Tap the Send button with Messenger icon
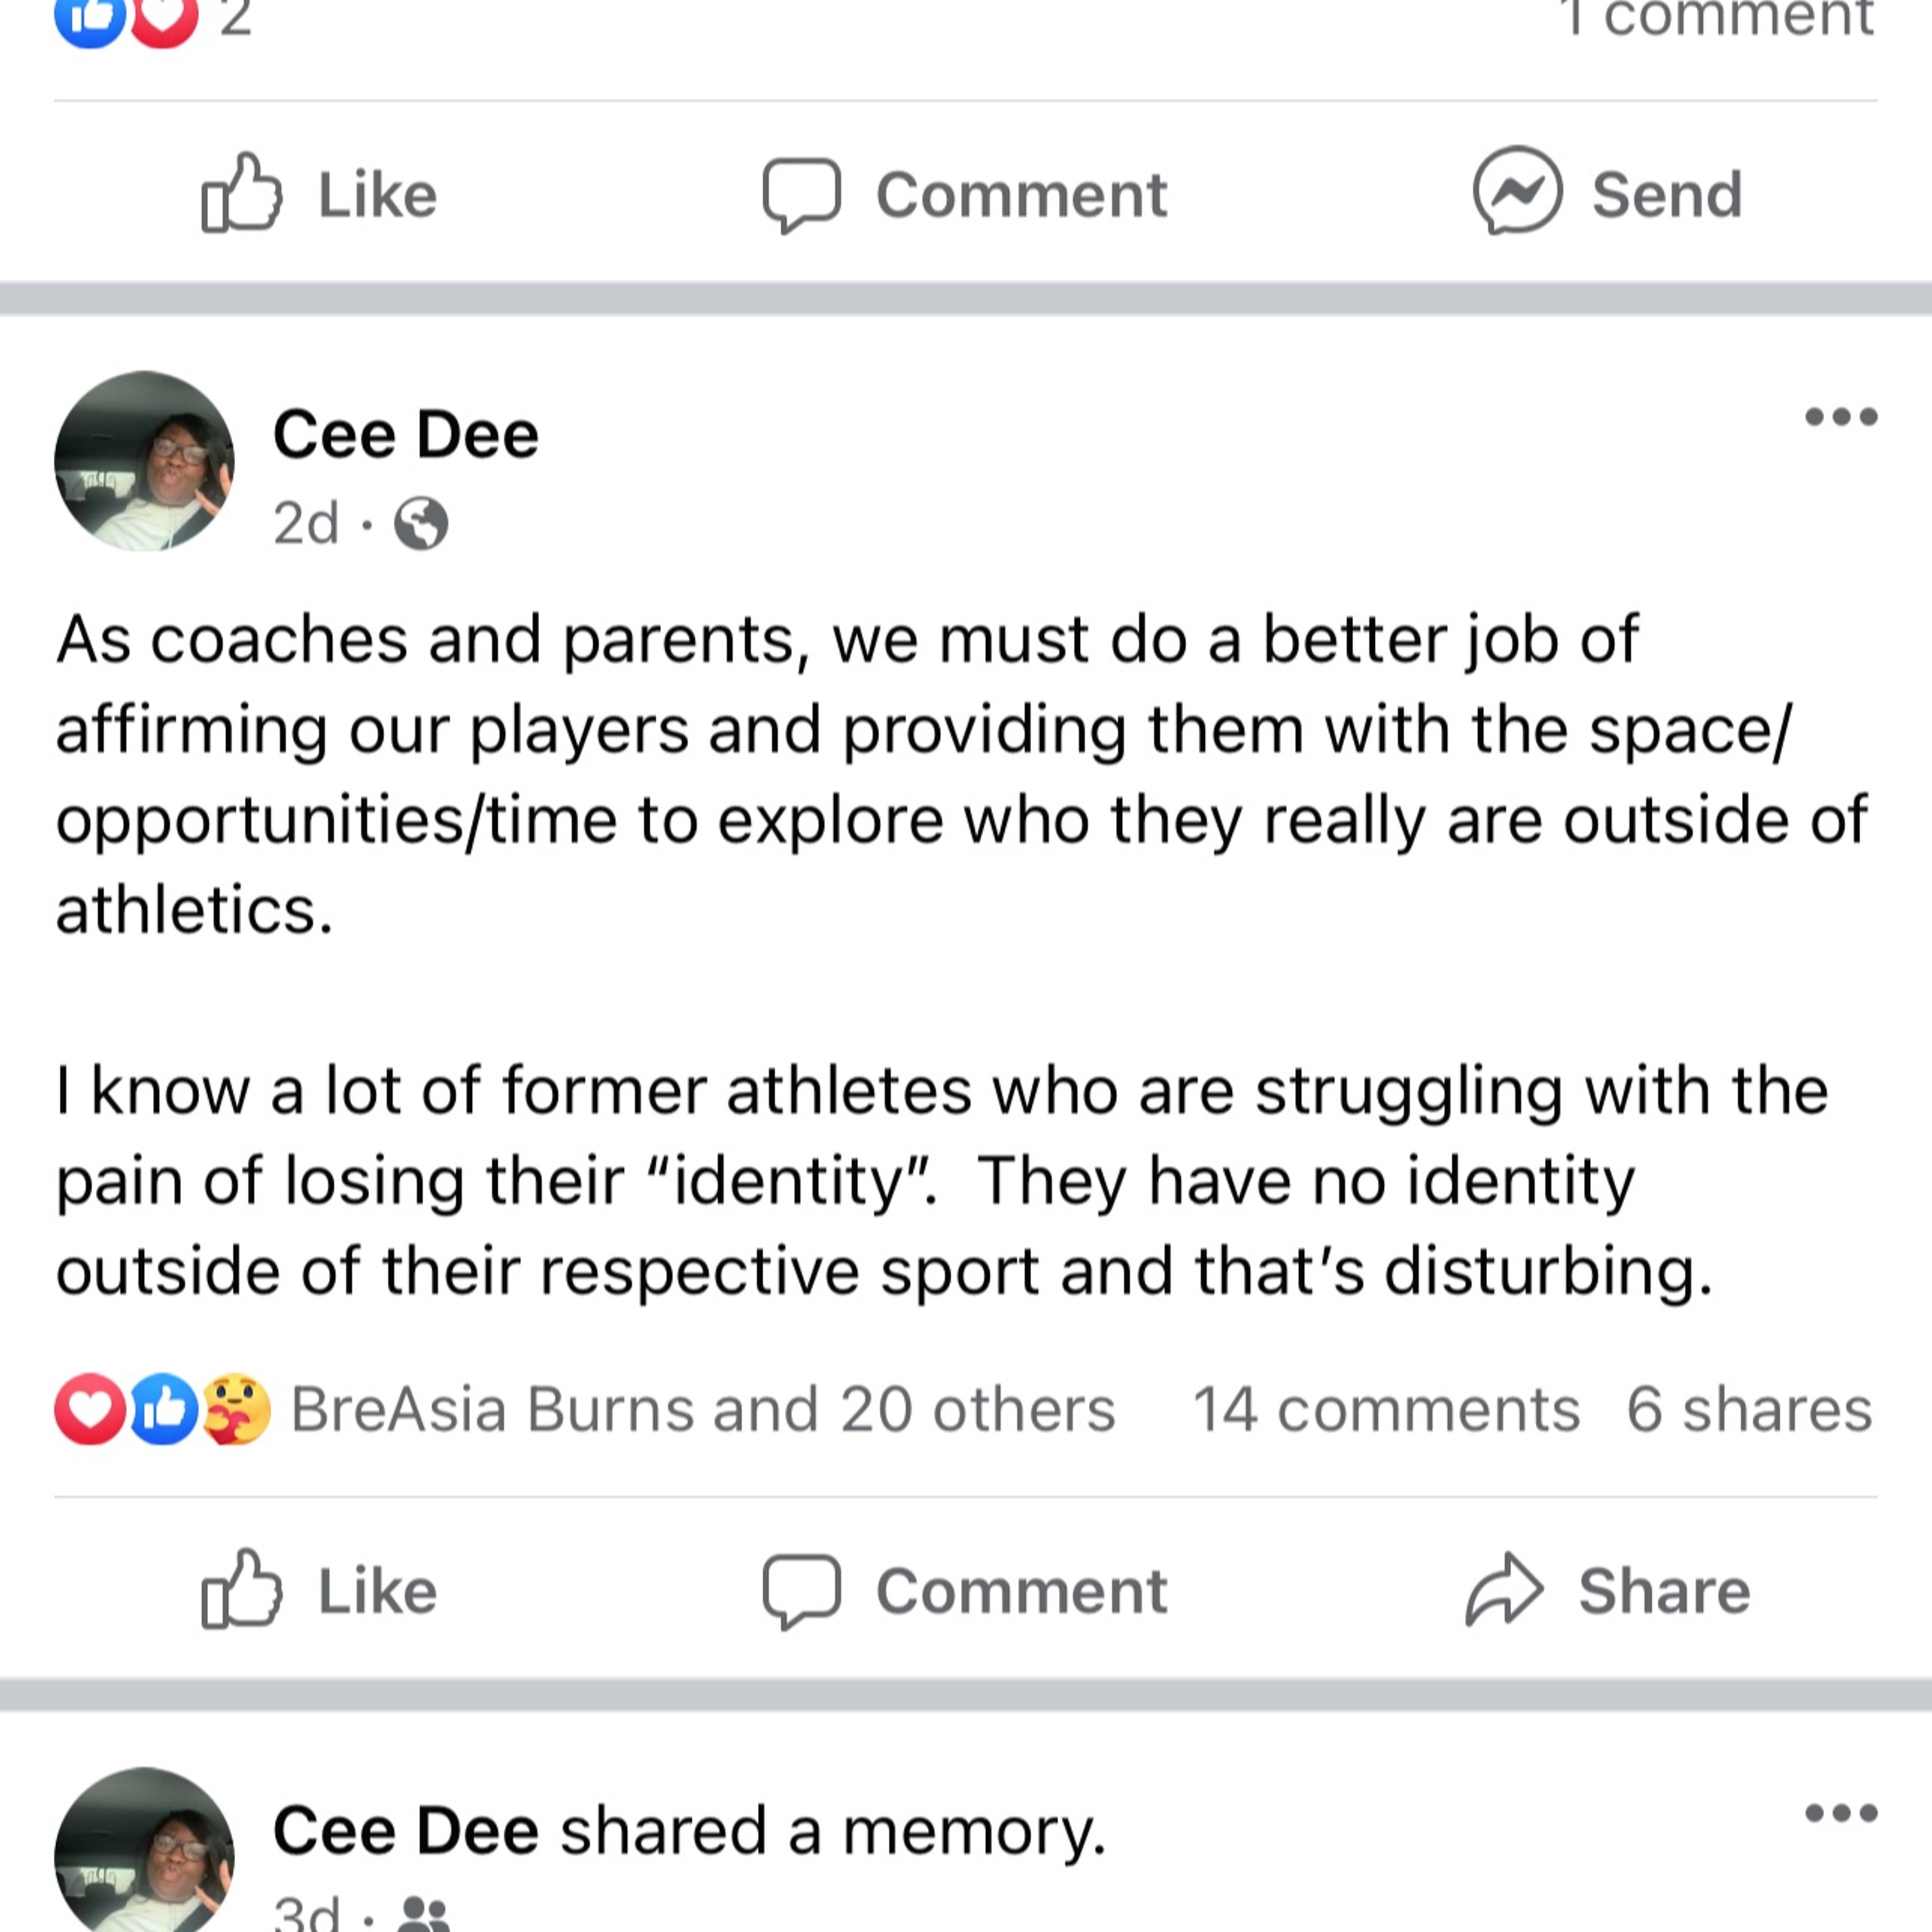The height and width of the screenshot is (1932, 1932). (1608, 193)
